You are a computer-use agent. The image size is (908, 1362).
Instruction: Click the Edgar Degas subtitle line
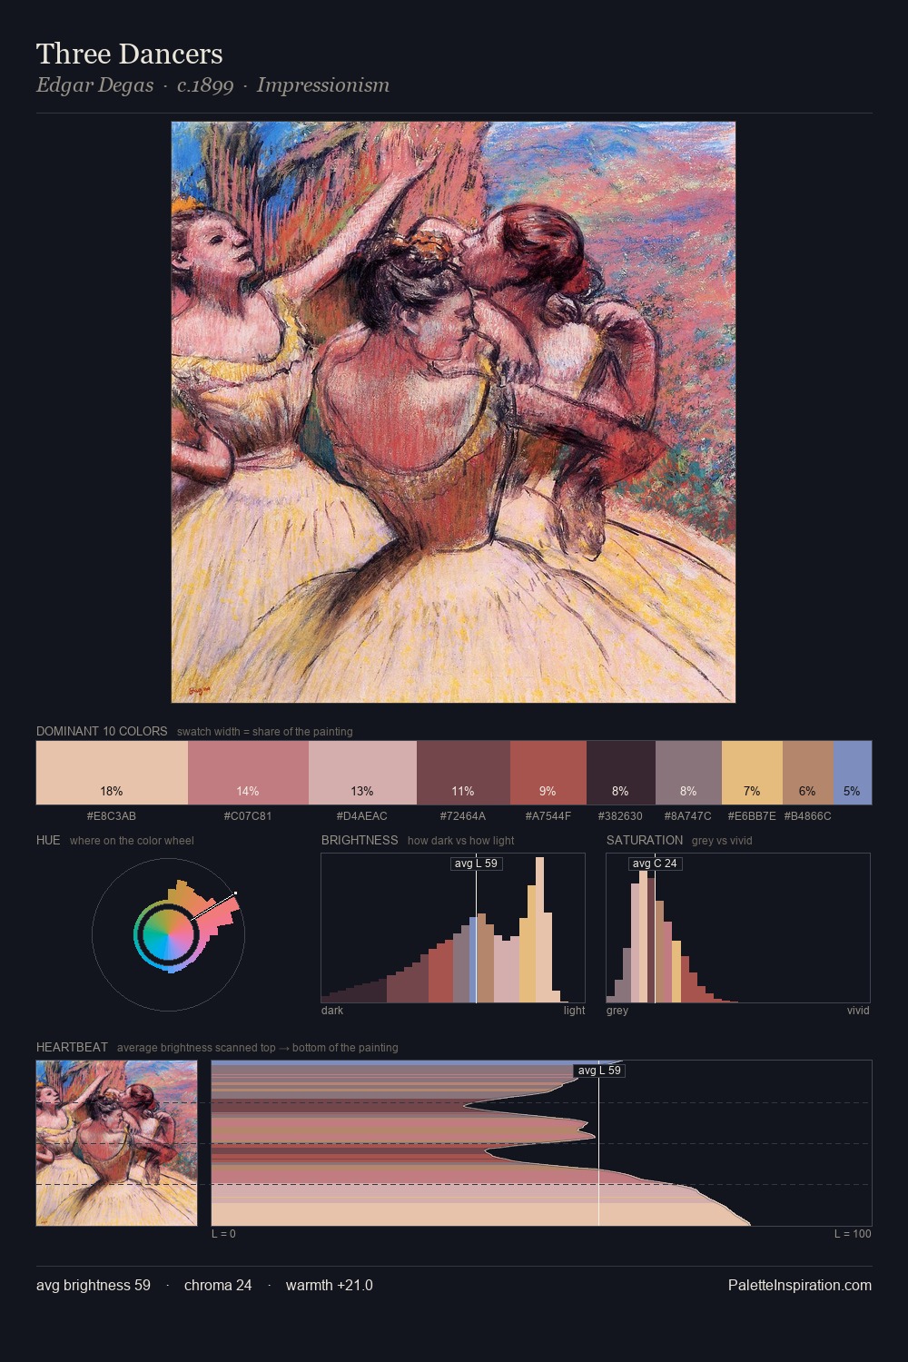[x=212, y=85]
